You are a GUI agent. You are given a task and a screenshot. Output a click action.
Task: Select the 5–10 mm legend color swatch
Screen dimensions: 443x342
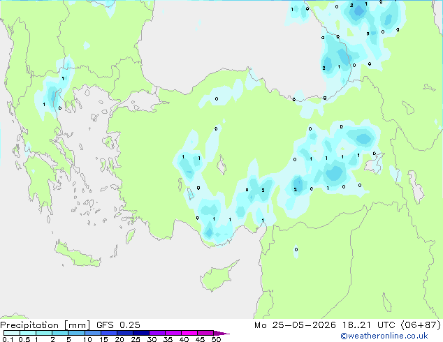(x=76, y=333)
